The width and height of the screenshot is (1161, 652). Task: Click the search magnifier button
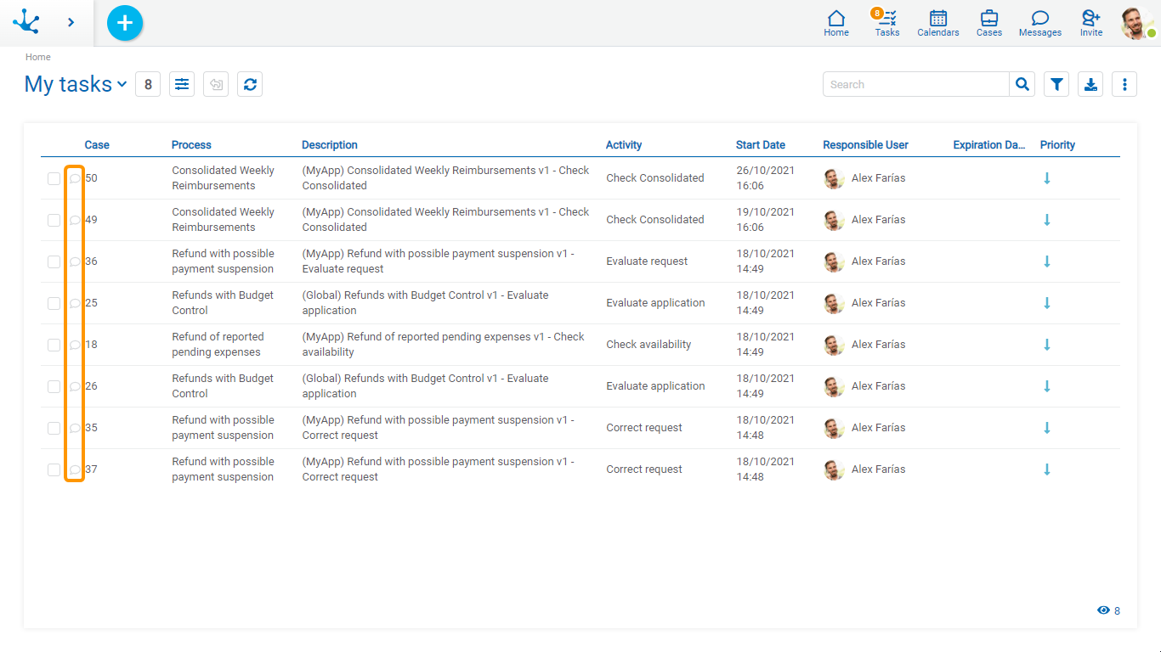pyautogui.click(x=1022, y=84)
